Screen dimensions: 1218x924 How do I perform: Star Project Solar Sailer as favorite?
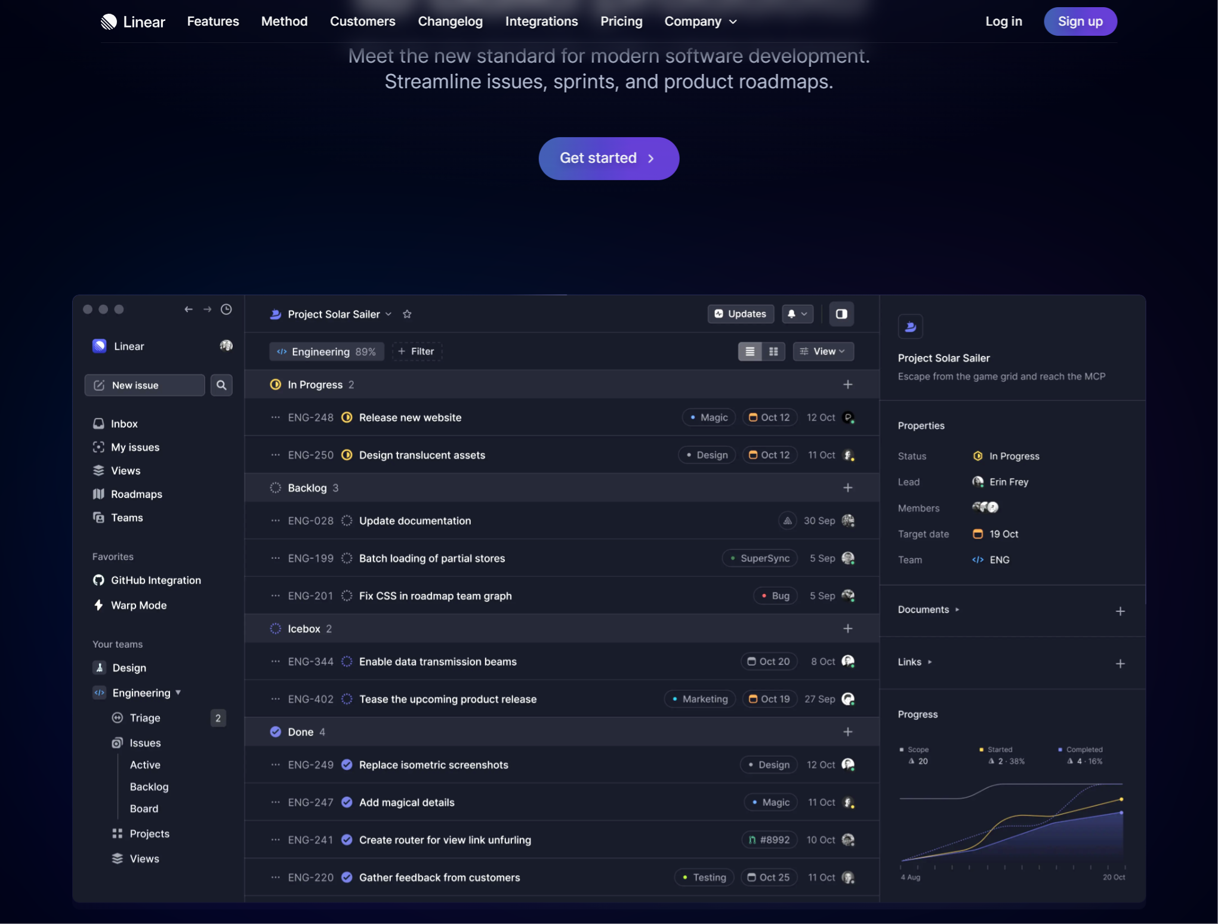pos(407,314)
